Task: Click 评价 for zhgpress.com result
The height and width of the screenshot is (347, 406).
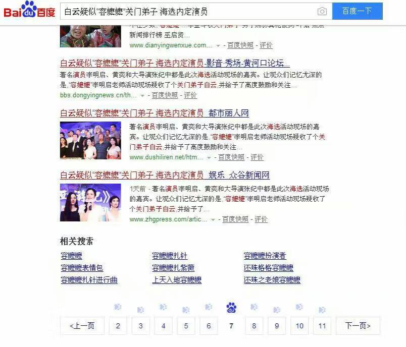Action: (261, 219)
